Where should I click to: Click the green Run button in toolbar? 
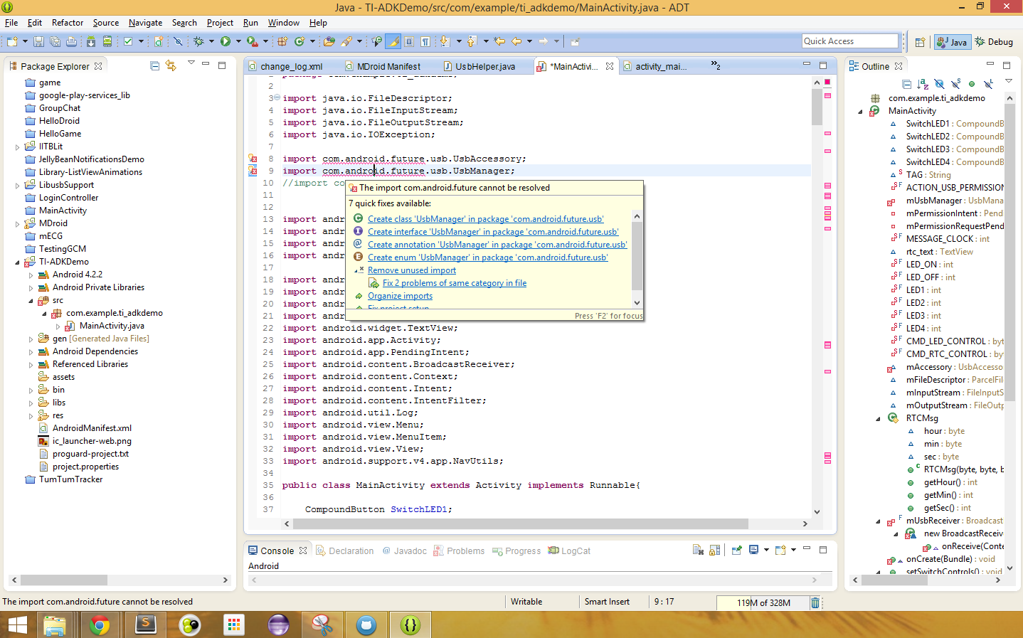pos(226,41)
